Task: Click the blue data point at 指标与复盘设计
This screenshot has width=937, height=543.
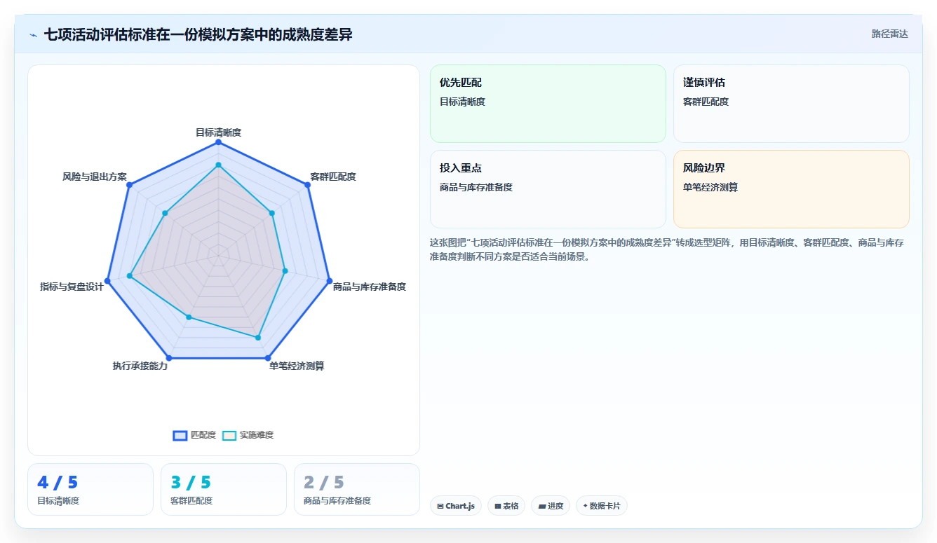Action: [107, 281]
